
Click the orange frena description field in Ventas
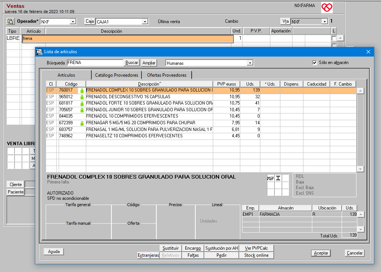tap(128, 39)
